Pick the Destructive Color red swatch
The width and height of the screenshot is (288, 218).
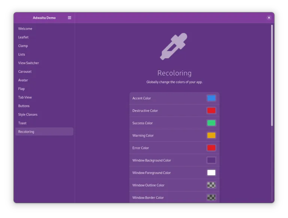pos(211,111)
